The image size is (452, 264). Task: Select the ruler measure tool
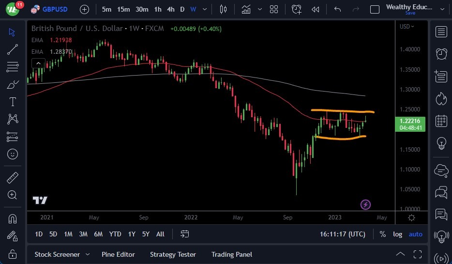pyautogui.click(x=13, y=178)
